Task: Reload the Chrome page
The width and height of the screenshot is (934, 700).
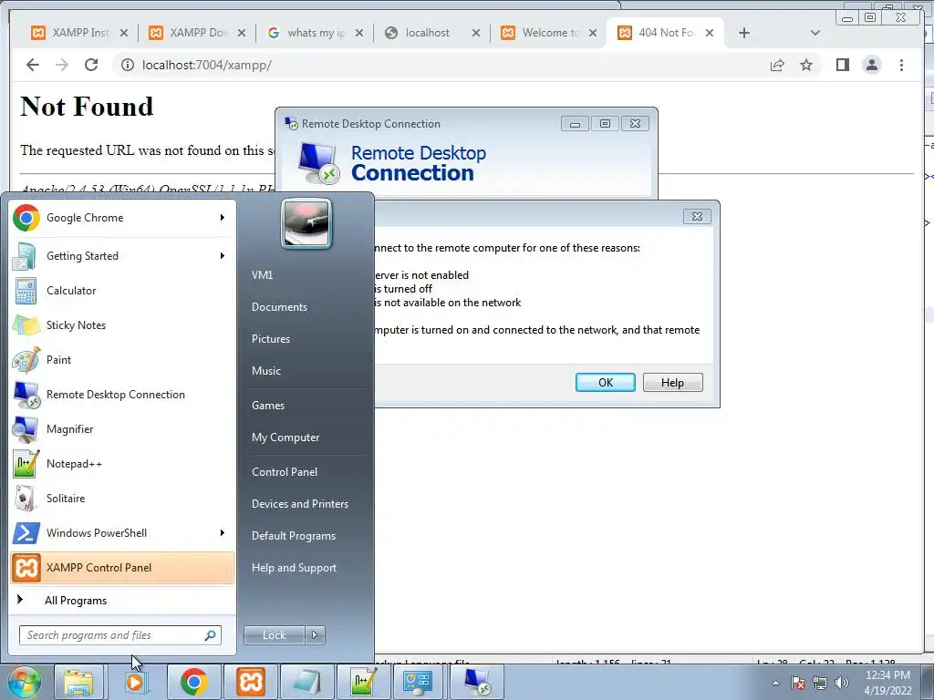Action: pyautogui.click(x=91, y=65)
